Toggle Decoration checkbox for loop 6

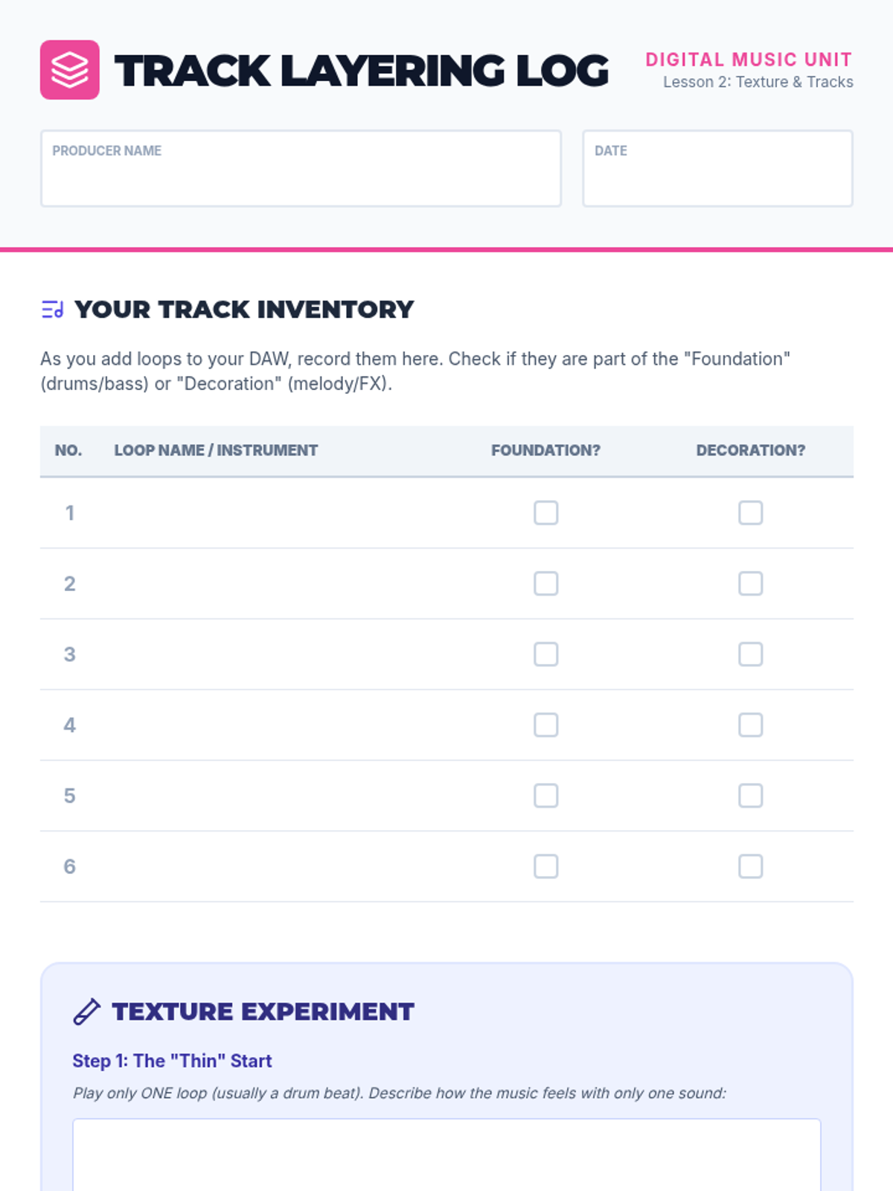pos(750,866)
